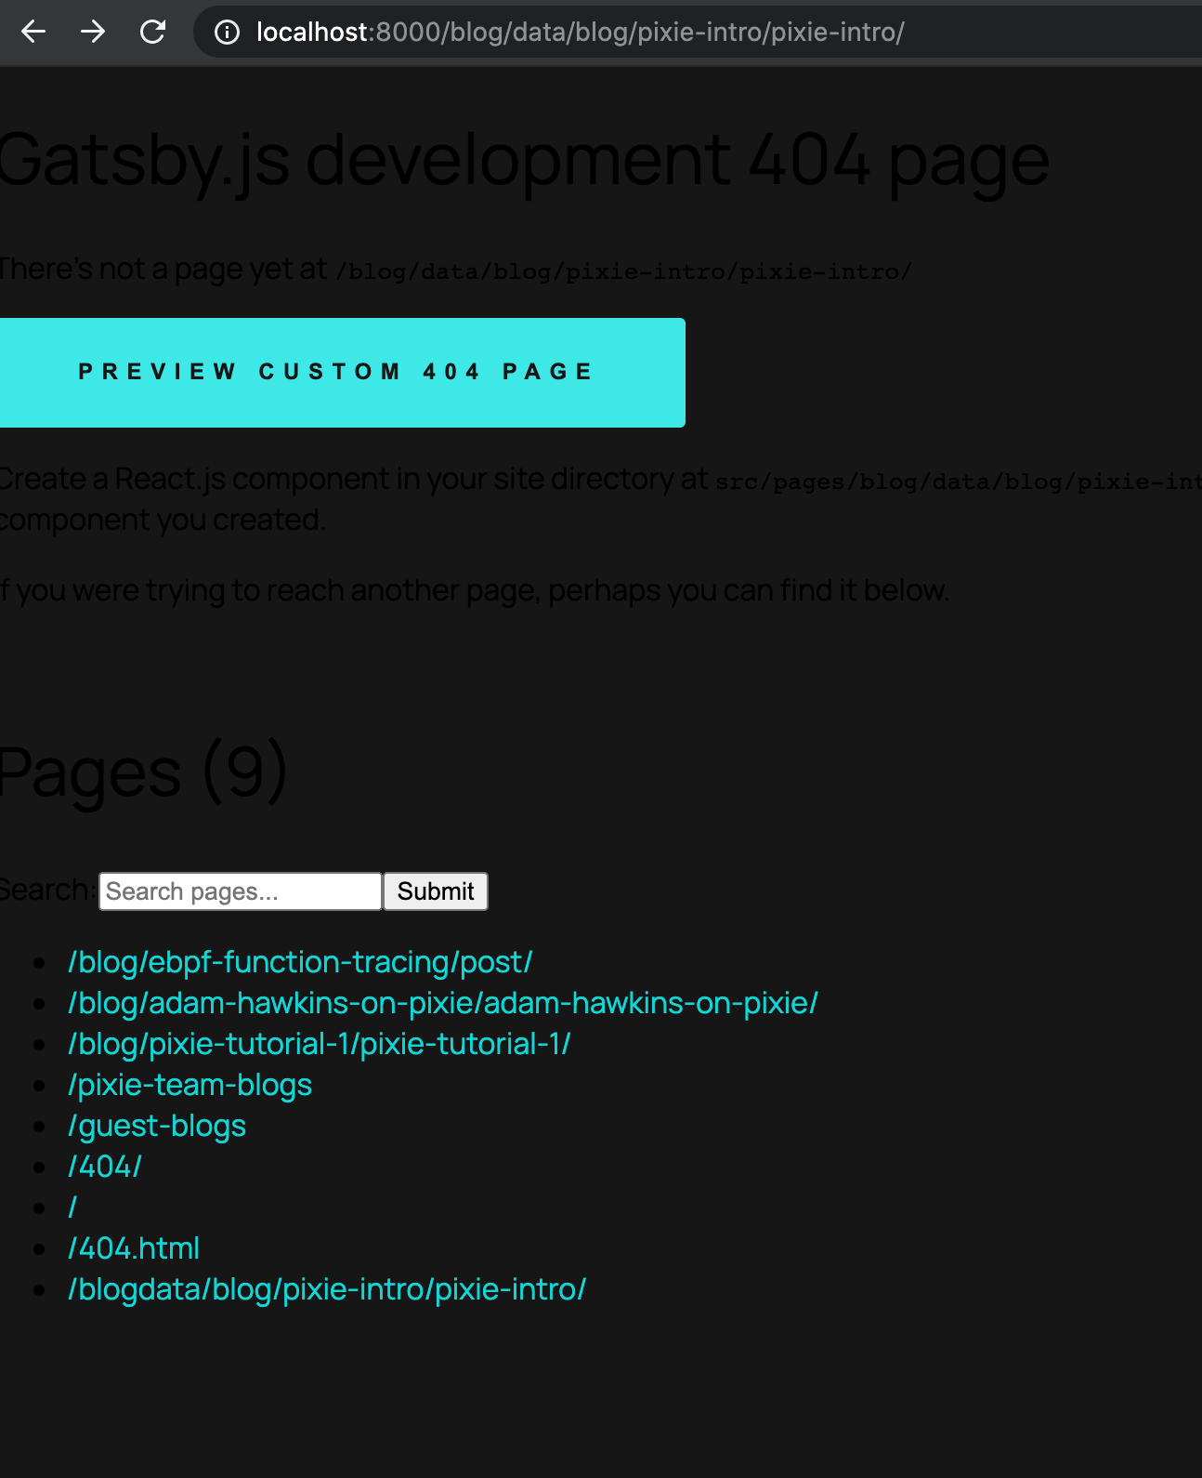Open Preview Custom 404 Page button

click(x=342, y=373)
